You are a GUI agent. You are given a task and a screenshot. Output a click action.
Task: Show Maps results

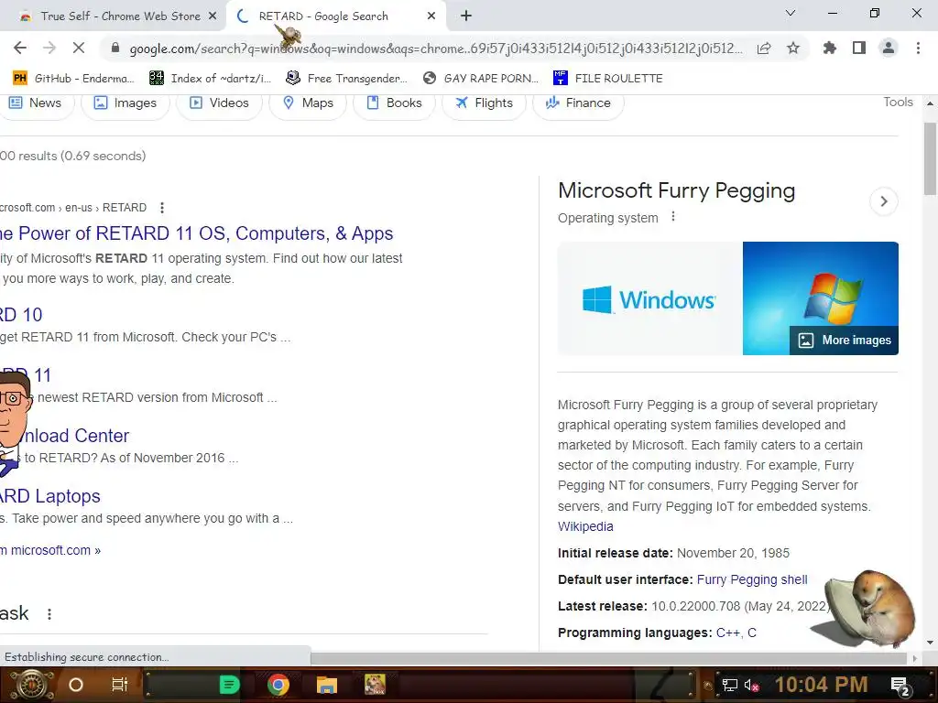[x=308, y=103]
